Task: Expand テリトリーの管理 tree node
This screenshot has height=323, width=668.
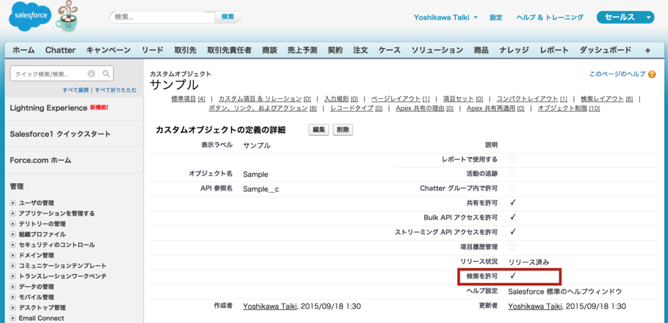Action: point(13,224)
